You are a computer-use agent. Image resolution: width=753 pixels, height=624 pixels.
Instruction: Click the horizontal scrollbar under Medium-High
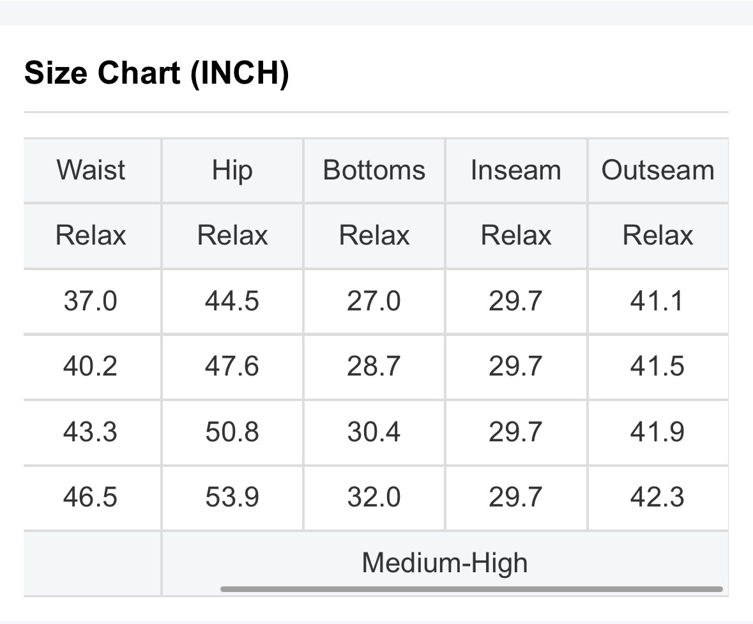point(471,589)
